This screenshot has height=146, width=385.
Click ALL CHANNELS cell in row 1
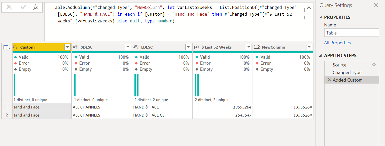point(102,107)
